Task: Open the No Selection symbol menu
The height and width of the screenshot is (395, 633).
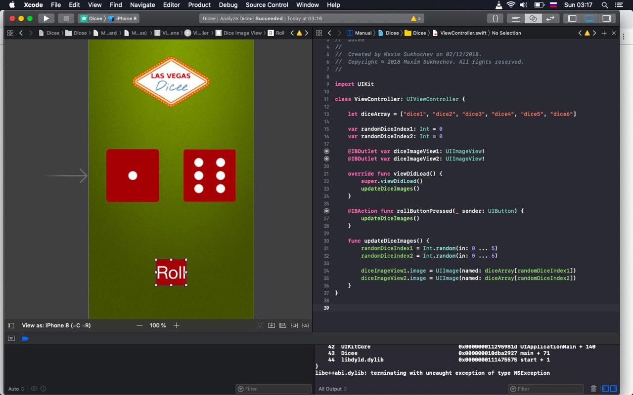Action: click(506, 33)
